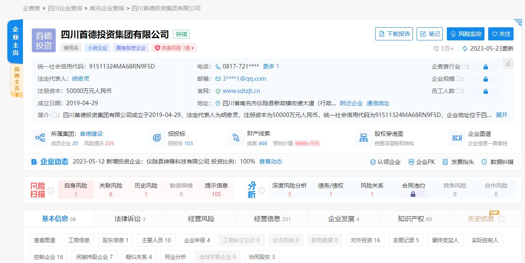Click the refresh icon beside 2023-05-23更新
The width and height of the screenshot is (525, 263).
tap(464, 49)
